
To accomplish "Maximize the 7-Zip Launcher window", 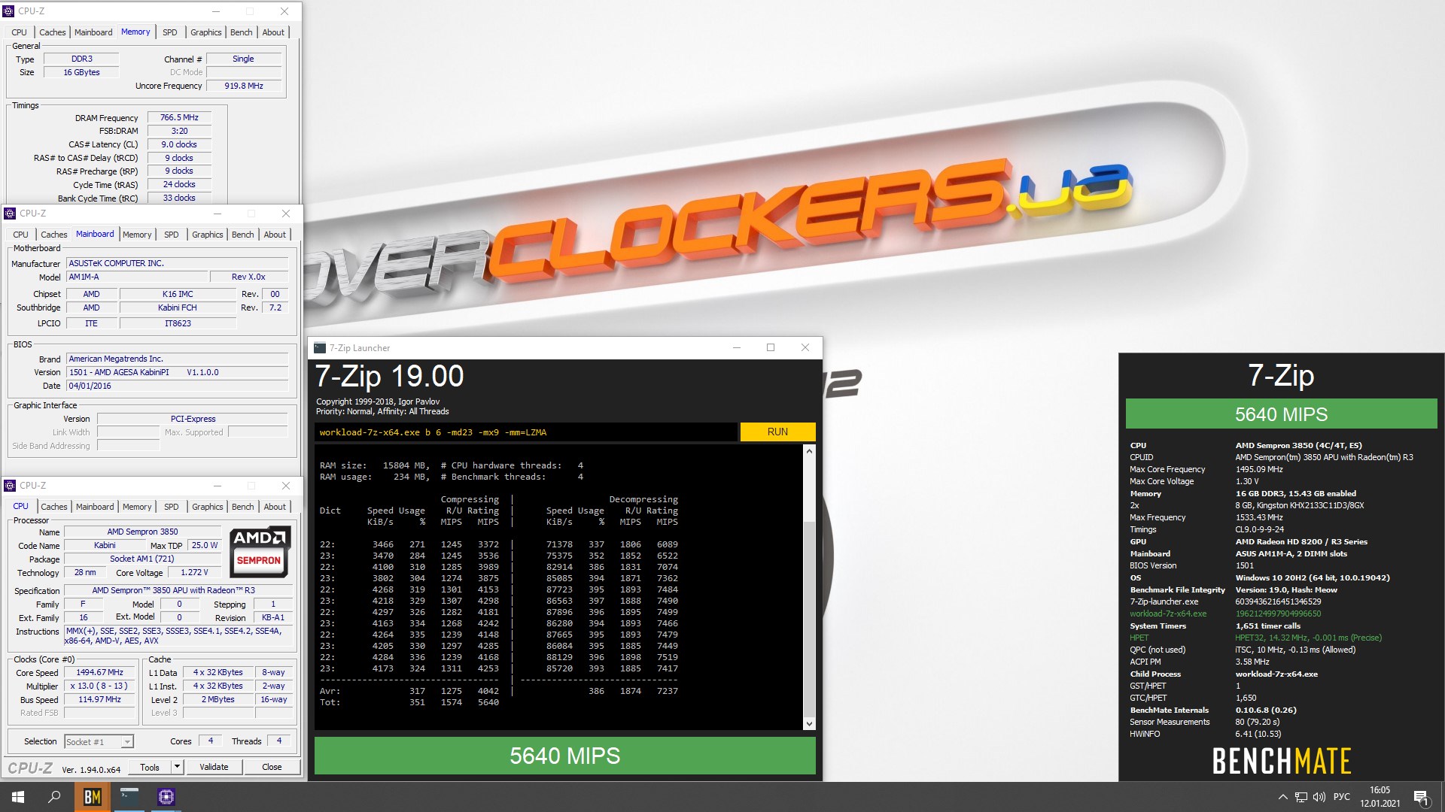I will click(x=771, y=347).
